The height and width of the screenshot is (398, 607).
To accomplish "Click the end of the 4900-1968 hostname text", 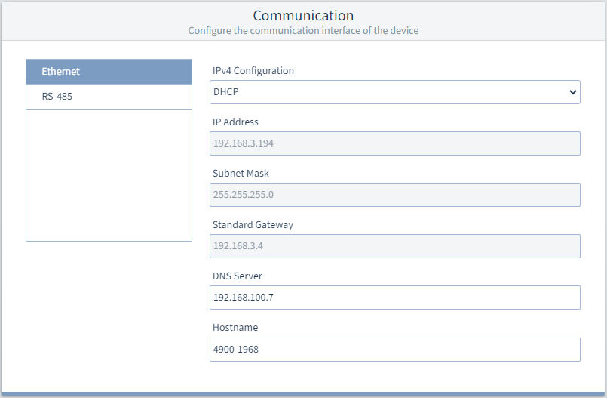I will pyautogui.click(x=260, y=350).
